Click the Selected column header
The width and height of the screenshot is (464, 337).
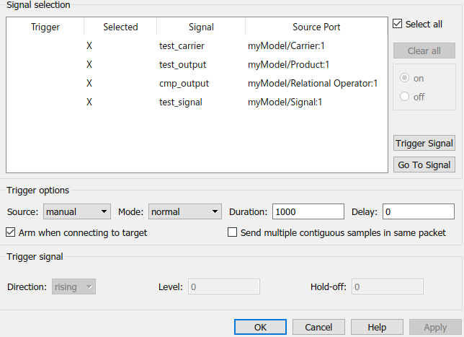pyautogui.click(x=120, y=27)
